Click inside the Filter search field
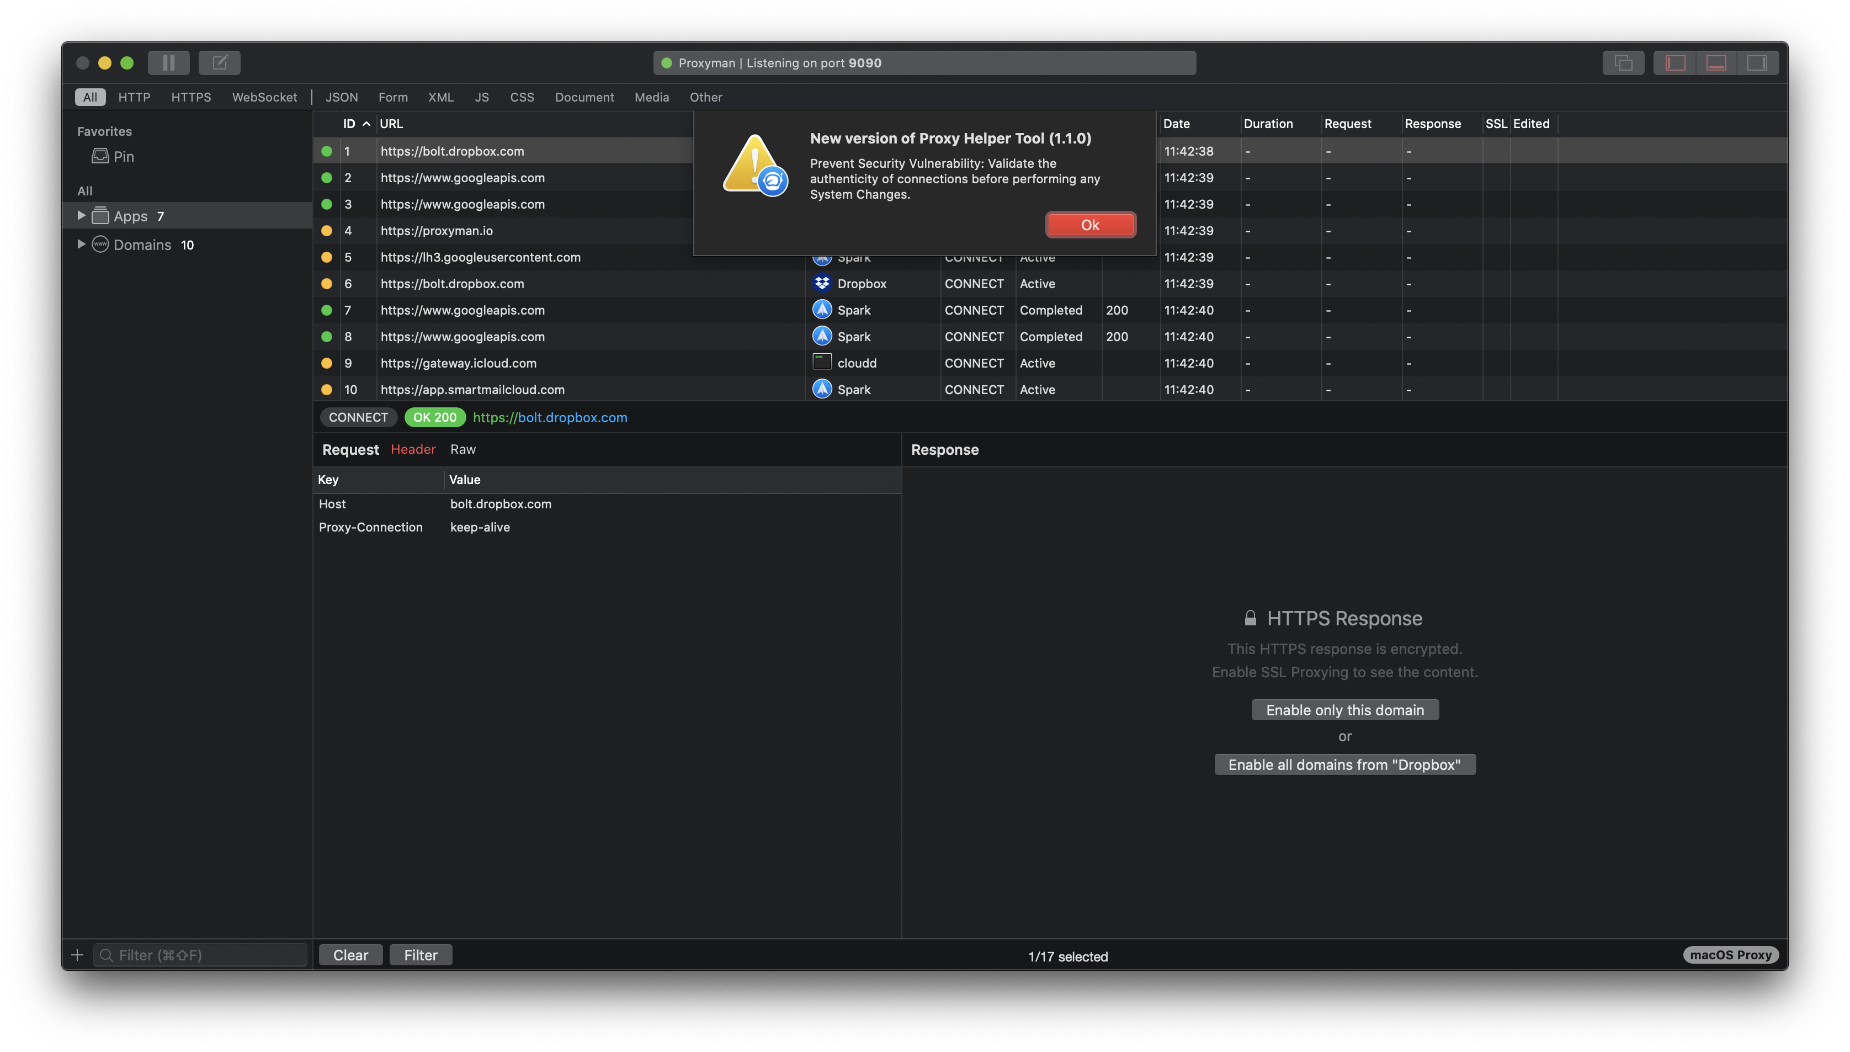Screen dimensions: 1850x1052 (200, 954)
